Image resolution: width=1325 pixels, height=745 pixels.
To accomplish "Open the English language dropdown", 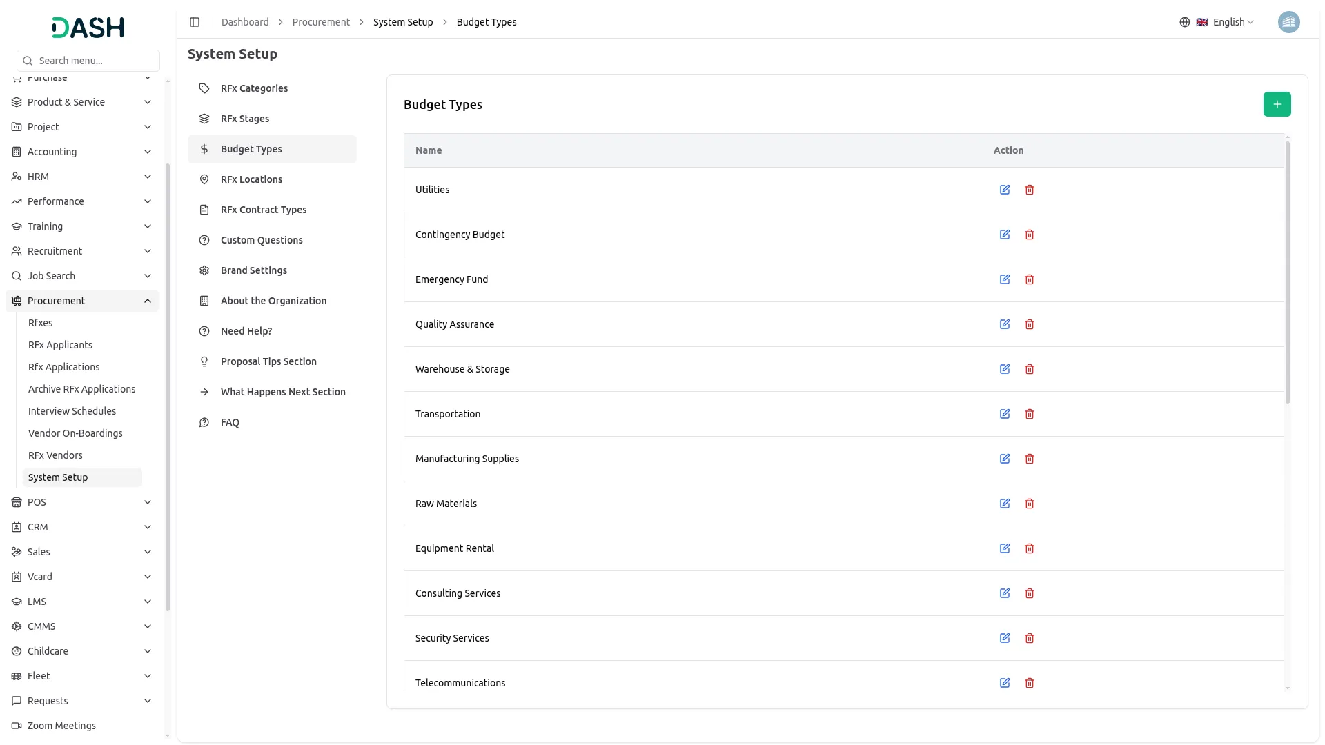I will click(x=1226, y=22).
